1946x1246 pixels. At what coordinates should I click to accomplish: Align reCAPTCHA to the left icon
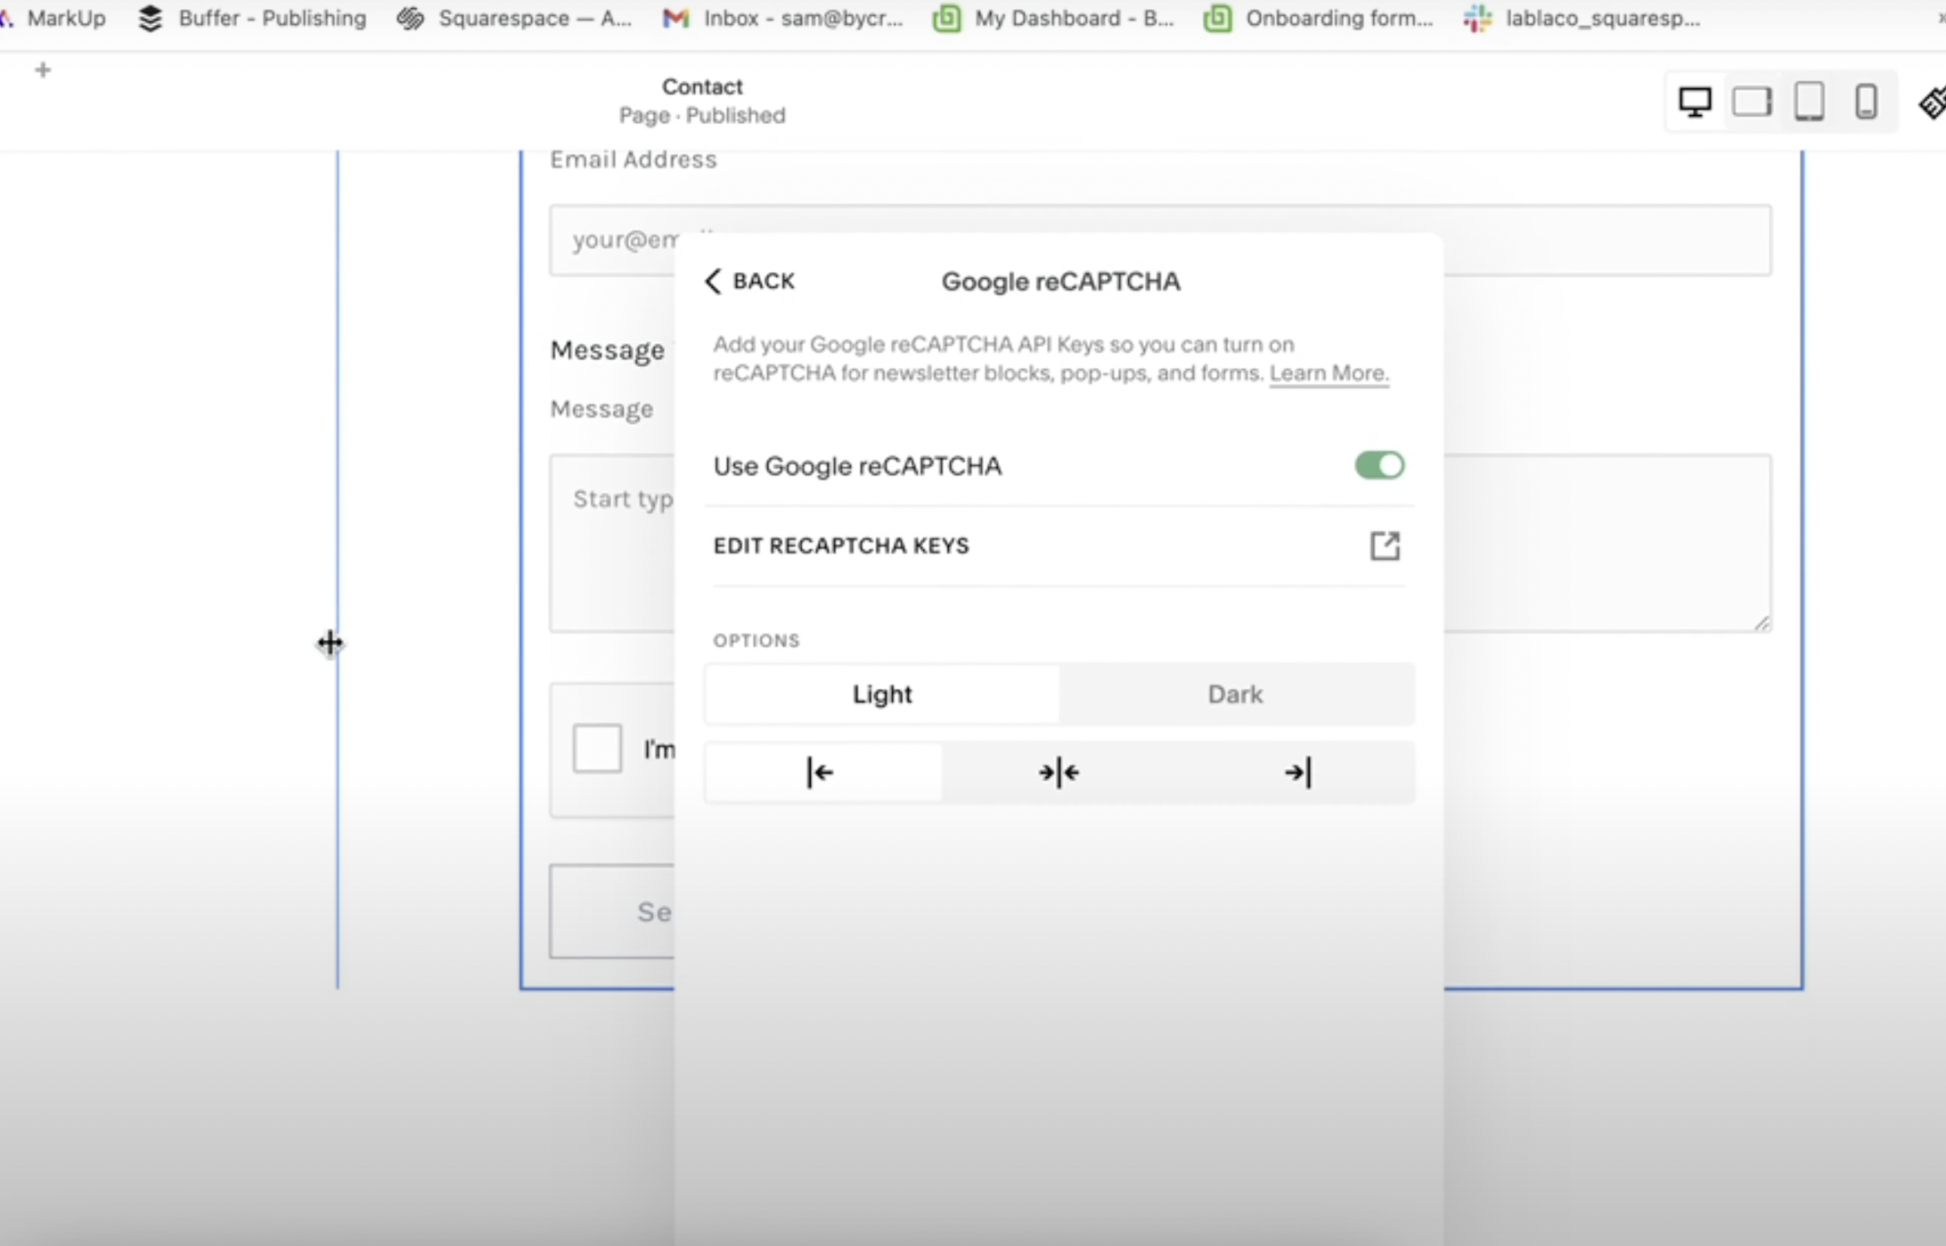tap(822, 772)
